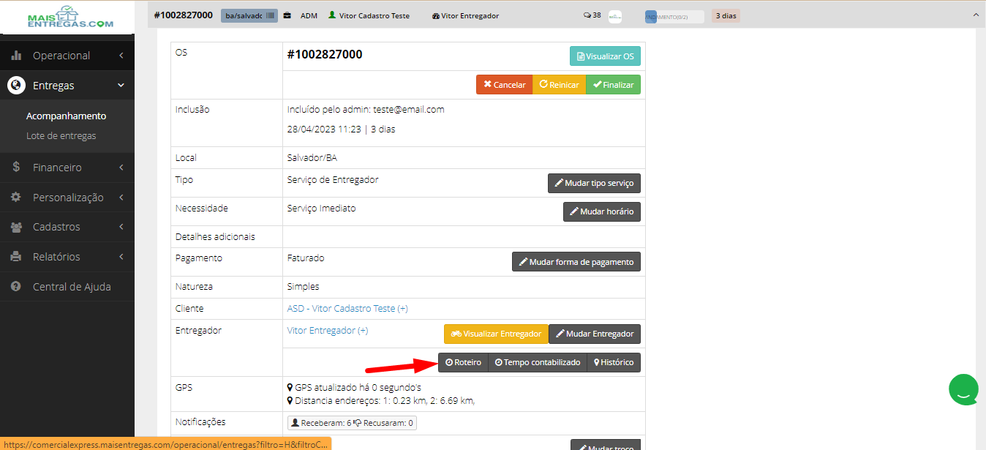986x450 pixels.
Task: Open the Vitor Entregador (+) link
Action: (x=328, y=331)
